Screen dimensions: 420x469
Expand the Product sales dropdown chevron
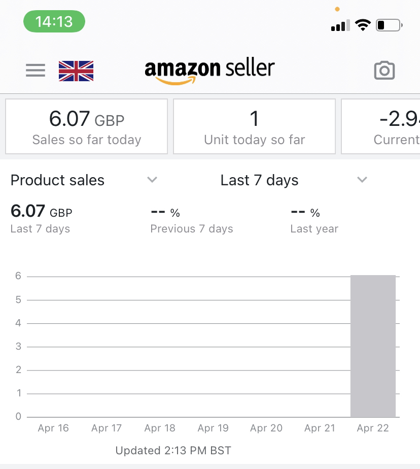click(152, 180)
